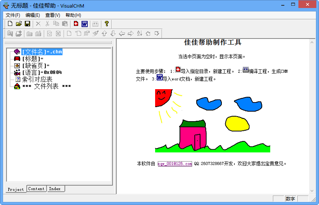Select the Project tab
This screenshot has width=319, height=205.
[16, 189]
